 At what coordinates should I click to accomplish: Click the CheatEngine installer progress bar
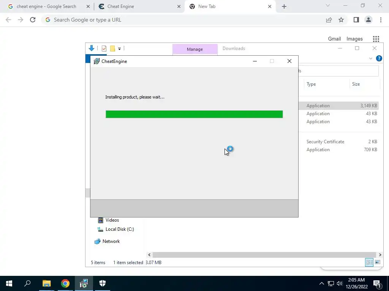coord(194,114)
